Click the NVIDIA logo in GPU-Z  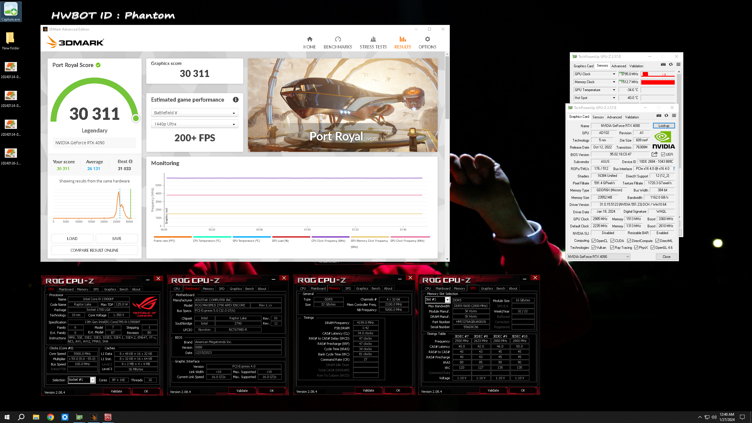click(664, 140)
